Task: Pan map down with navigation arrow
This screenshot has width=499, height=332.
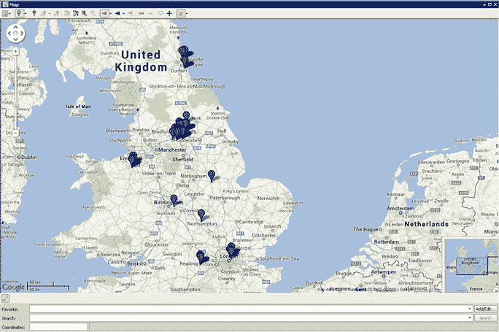Action: (x=15, y=39)
